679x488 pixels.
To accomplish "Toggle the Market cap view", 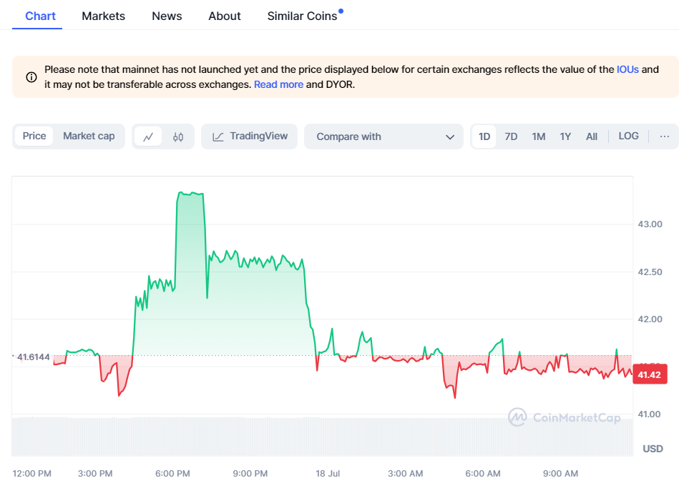I will 89,136.
